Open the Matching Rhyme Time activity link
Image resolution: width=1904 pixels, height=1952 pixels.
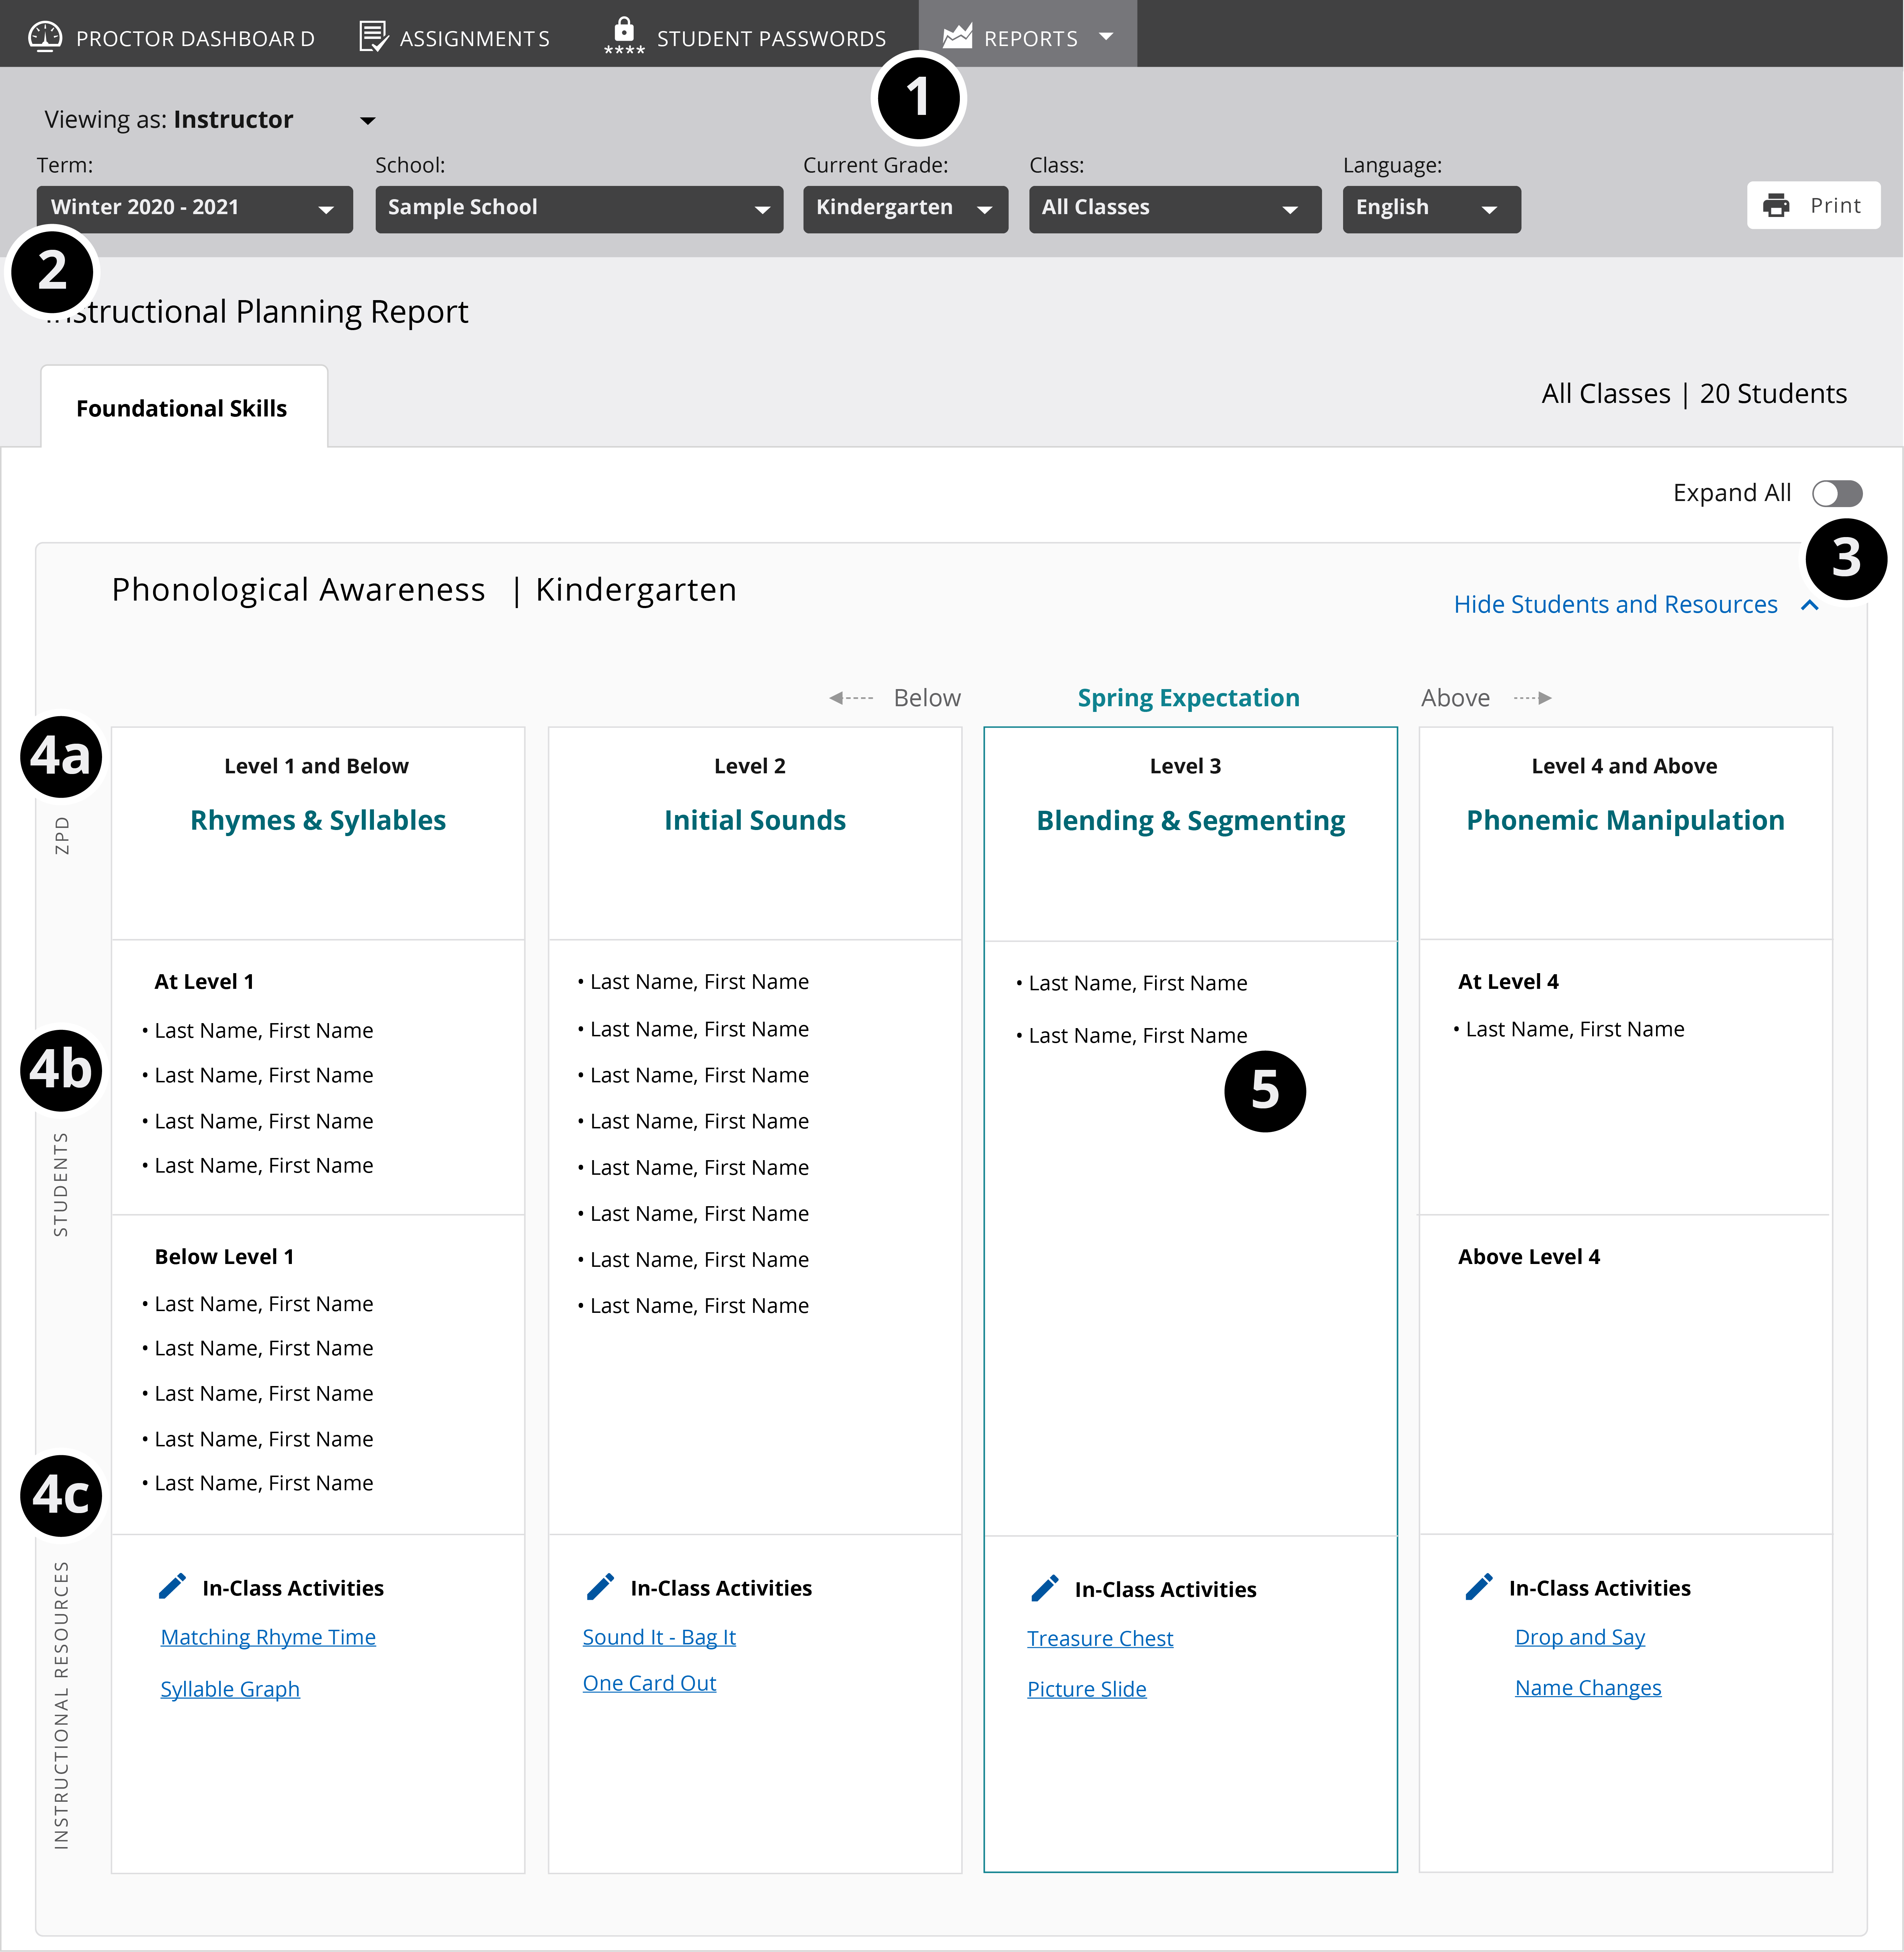(x=268, y=1637)
